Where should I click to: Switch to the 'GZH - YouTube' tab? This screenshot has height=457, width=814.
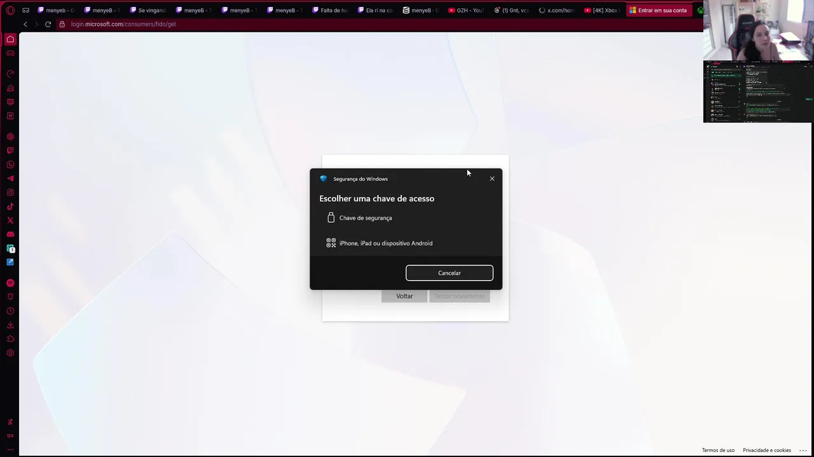pyautogui.click(x=466, y=10)
